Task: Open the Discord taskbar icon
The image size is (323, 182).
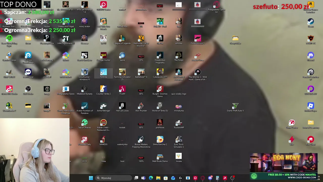Action: click(210, 178)
